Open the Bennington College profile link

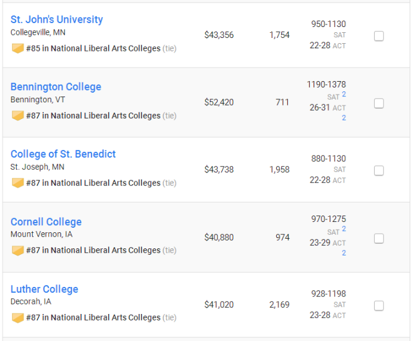(56, 87)
